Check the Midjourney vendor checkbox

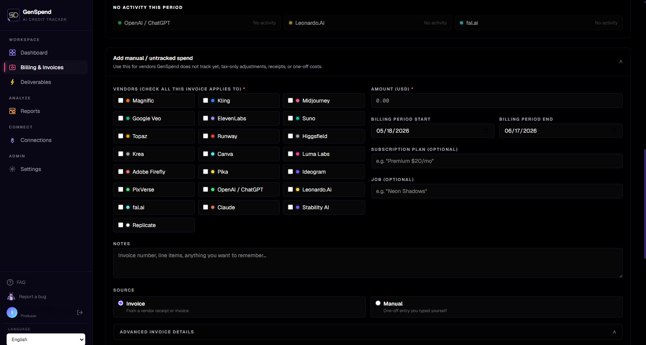290,101
